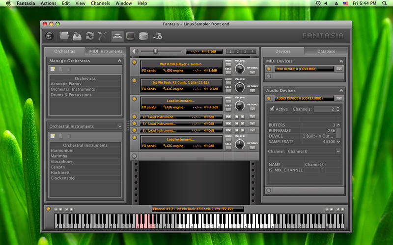This screenshot has width=393, height=245.
Task: Click options icon on channel 4 strip
Action: tap(252, 117)
